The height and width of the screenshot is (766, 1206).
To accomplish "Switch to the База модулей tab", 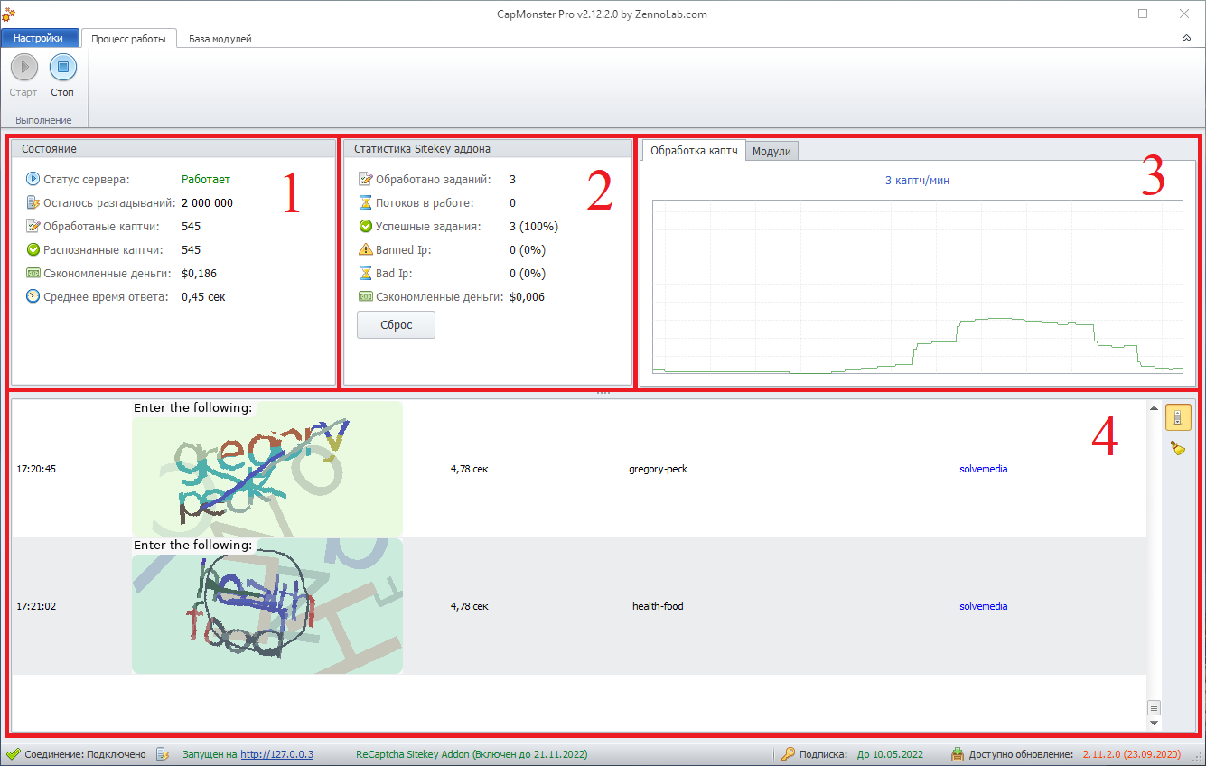I will (x=220, y=39).
